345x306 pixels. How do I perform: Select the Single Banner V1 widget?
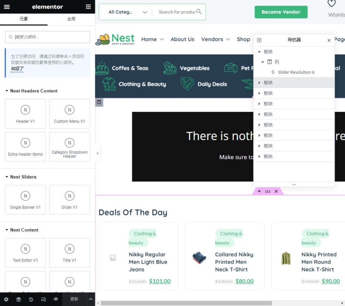[x=25, y=200]
